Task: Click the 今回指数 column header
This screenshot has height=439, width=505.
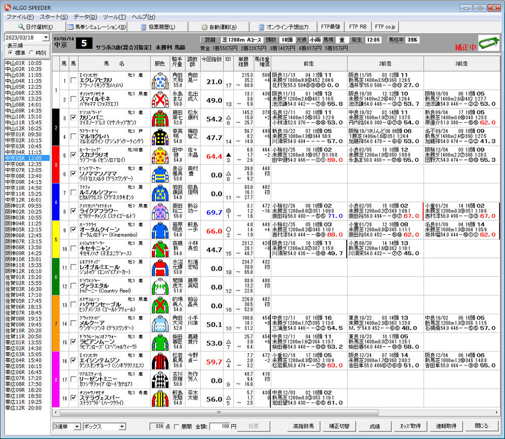Action: click(212, 63)
